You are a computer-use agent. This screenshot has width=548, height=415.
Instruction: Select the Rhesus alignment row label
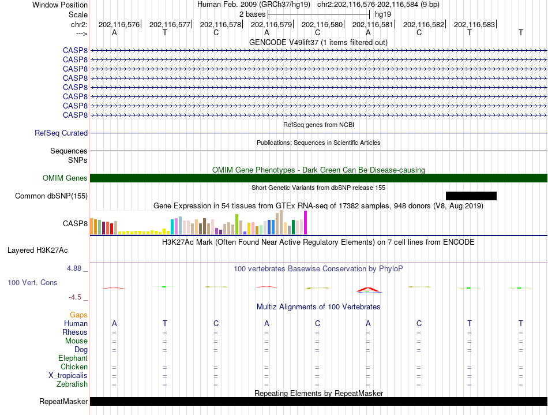click(x=75, y=332)
